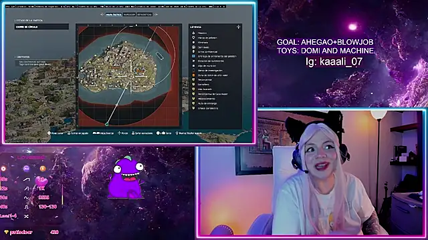Click the Derribado legend label
428x240 pixels.
coord(203,47)
